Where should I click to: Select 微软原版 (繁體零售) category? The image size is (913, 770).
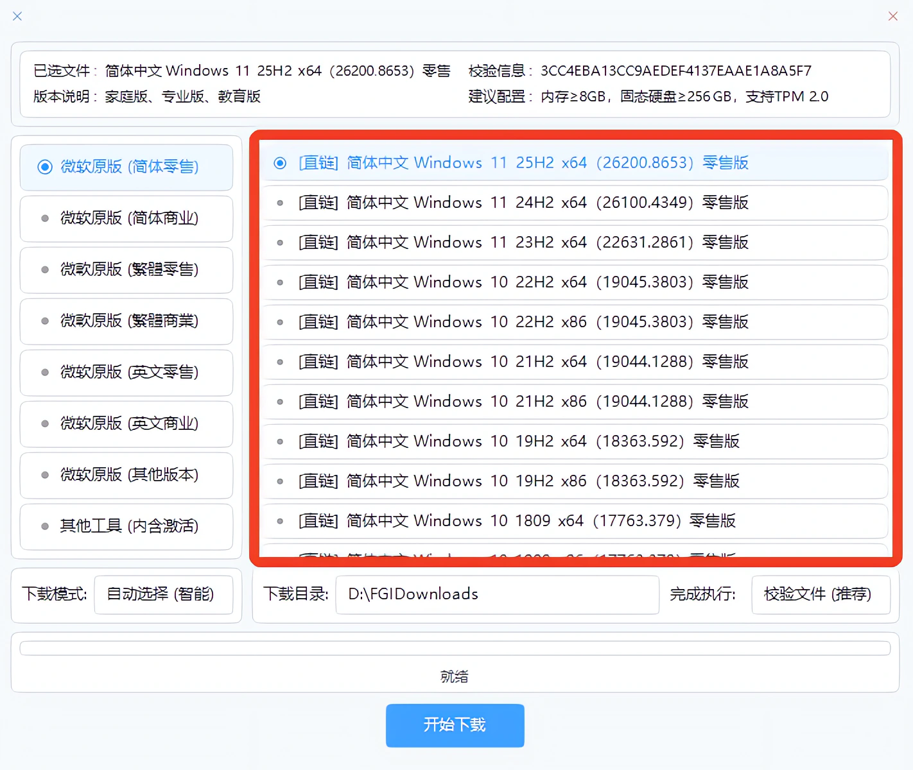[x=126, y=269]
